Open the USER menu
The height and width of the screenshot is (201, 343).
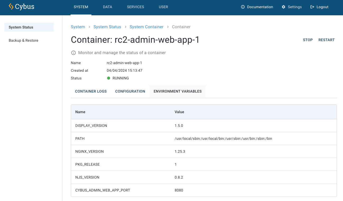pyautogui.click(x=163, y=7)
